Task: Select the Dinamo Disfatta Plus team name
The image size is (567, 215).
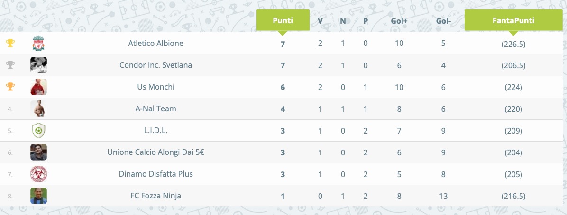Action: pos(156,174)
